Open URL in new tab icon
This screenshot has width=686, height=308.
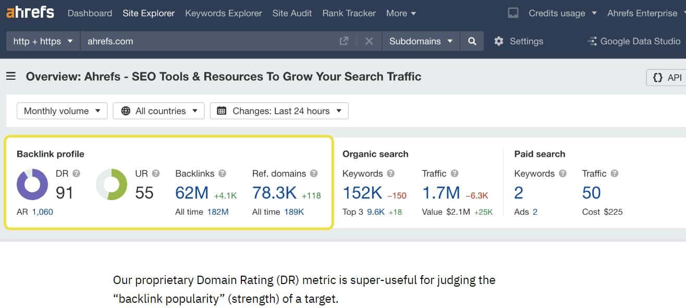[x=344, y=41]
